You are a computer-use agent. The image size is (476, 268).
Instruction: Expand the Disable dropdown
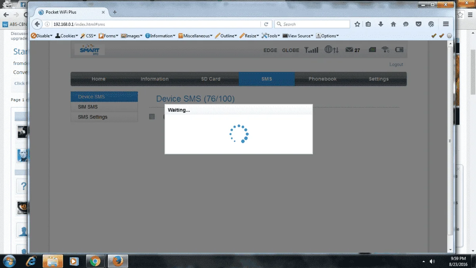pyautogui.click(x=42, y=36)
